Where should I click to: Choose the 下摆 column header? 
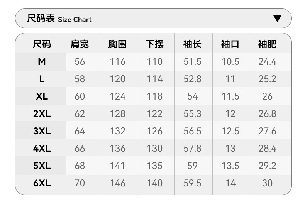[x=155, y=44]
